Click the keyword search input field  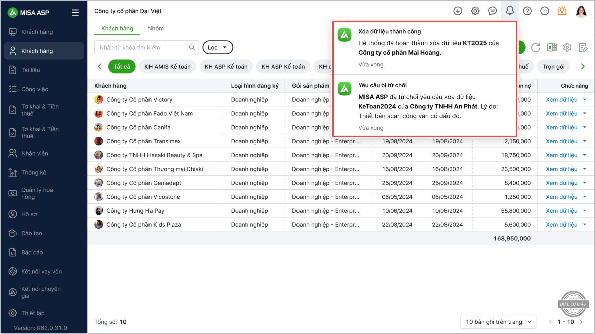click(x=143, y=47)
